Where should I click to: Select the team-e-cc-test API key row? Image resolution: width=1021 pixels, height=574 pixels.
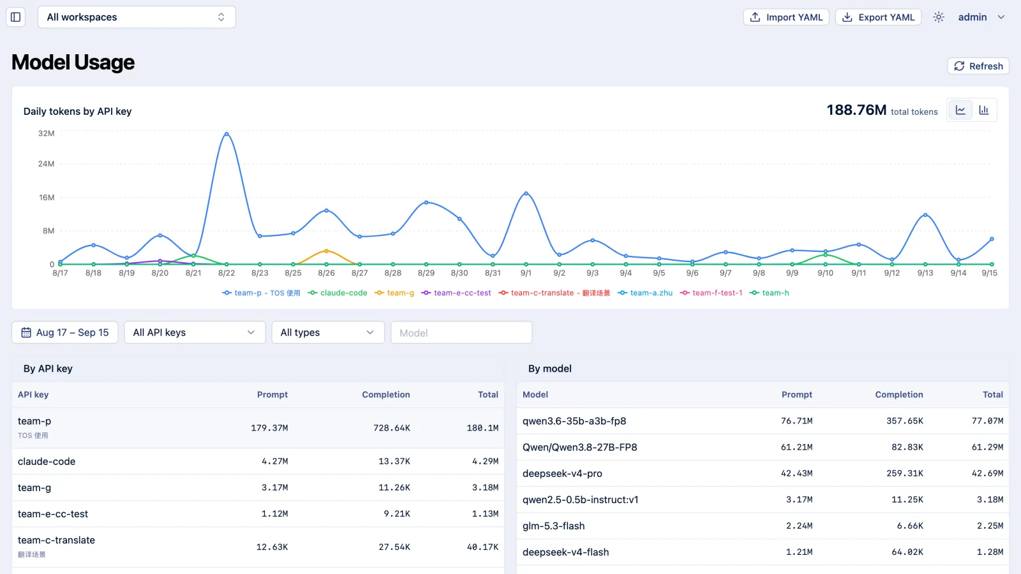pyautogui.click(x=258, y=513)
